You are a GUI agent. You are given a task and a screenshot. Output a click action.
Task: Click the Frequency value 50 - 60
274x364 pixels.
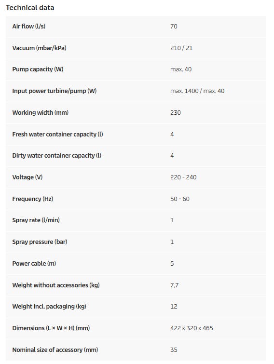click(x=180, y=199)
